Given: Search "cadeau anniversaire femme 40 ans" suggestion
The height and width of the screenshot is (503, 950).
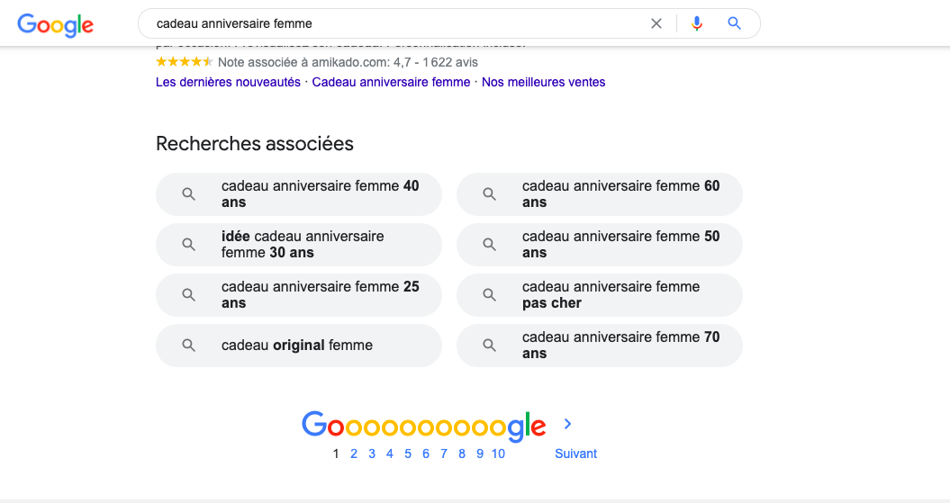Looking at the screenshot, I should tap(320, 194).
